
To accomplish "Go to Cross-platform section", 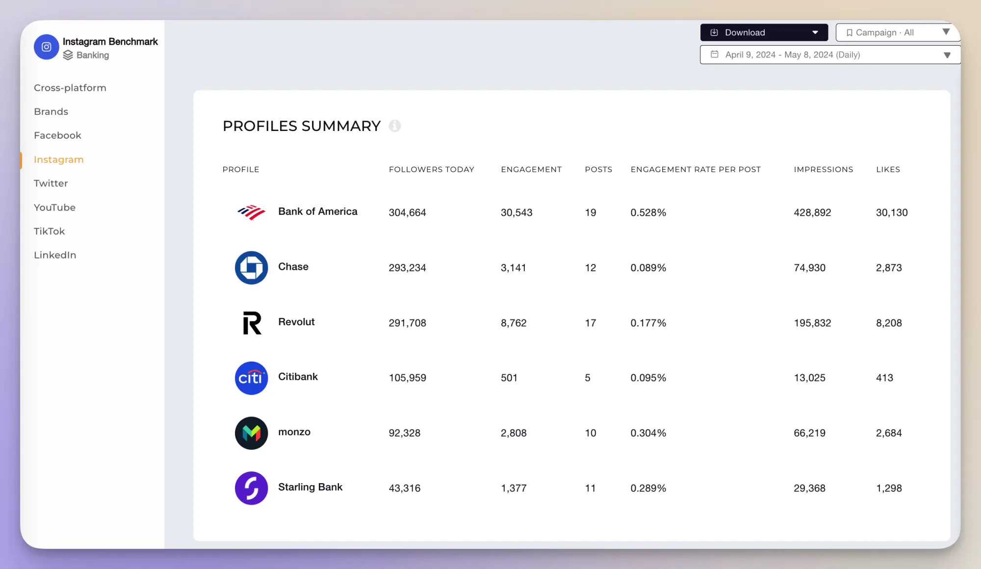I will [70, 88].
